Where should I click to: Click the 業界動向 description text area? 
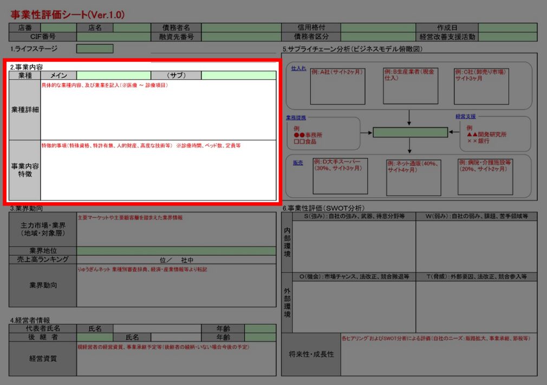pyautogui.click(x=176, y=286)
